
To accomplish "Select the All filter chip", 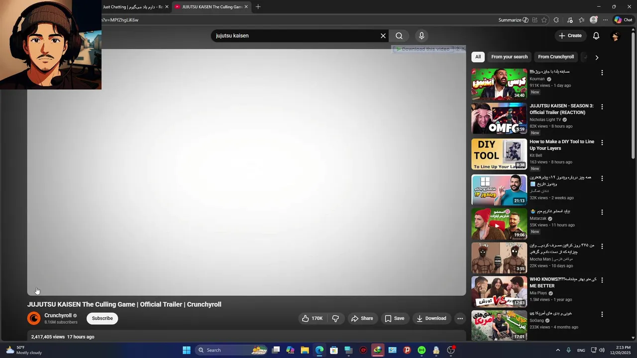I will [x=478, y=57].
